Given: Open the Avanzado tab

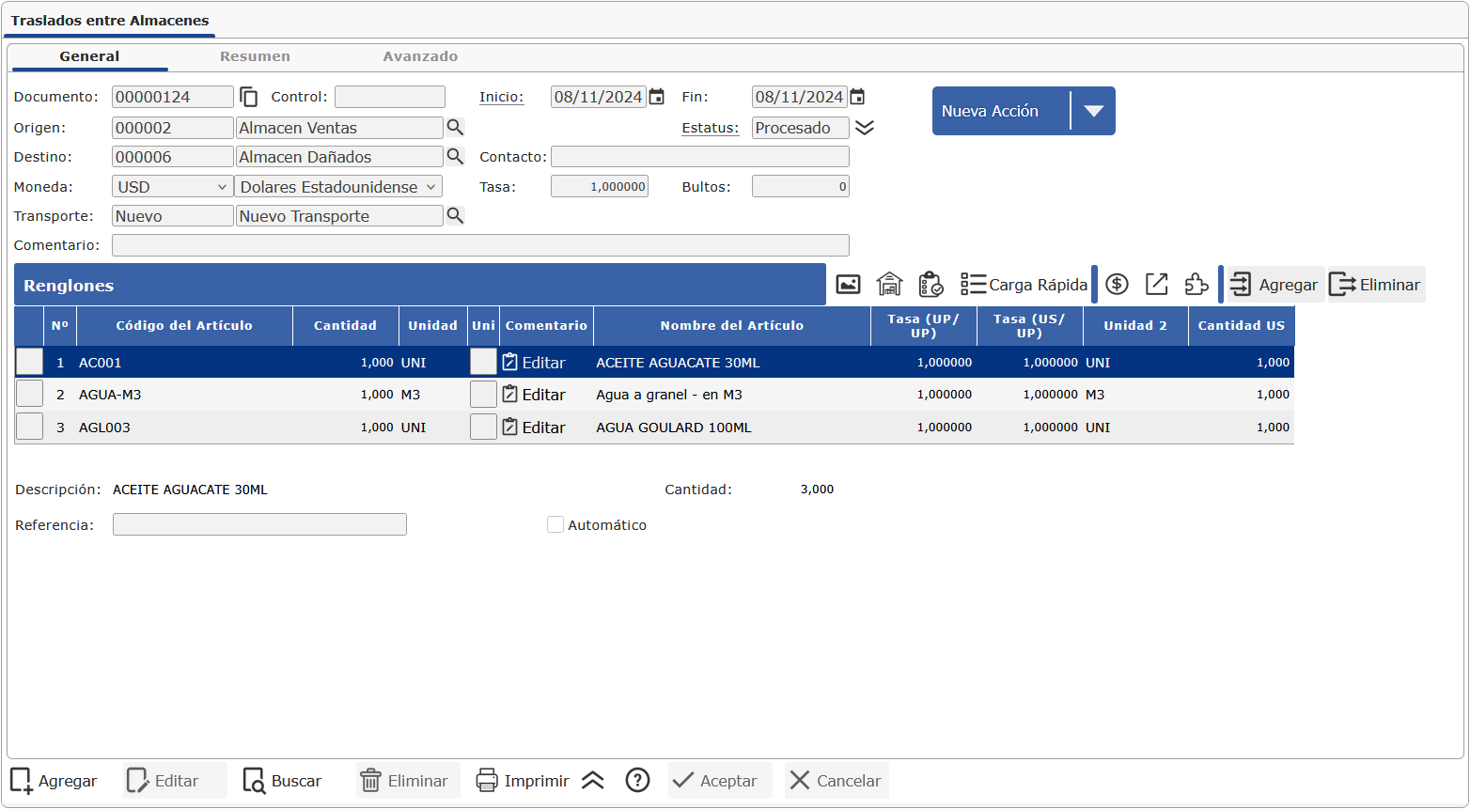Looking at the screenshot, I should tap(420, 56).
